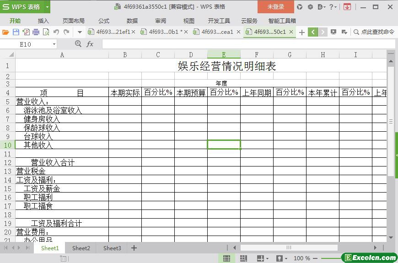Open the 云服务 ribbon tab

pyautogui.click(x=249, y=21)
